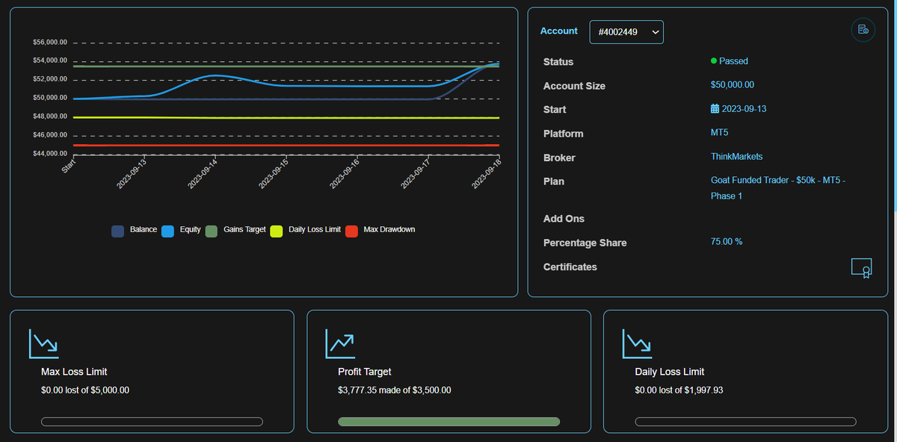Click the Profit Target card title

[x=365, y=372]
